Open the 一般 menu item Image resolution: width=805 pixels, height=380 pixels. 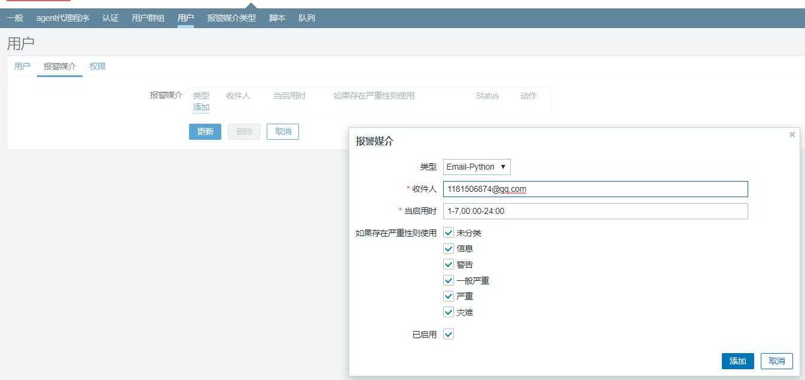tap(15, 18)
